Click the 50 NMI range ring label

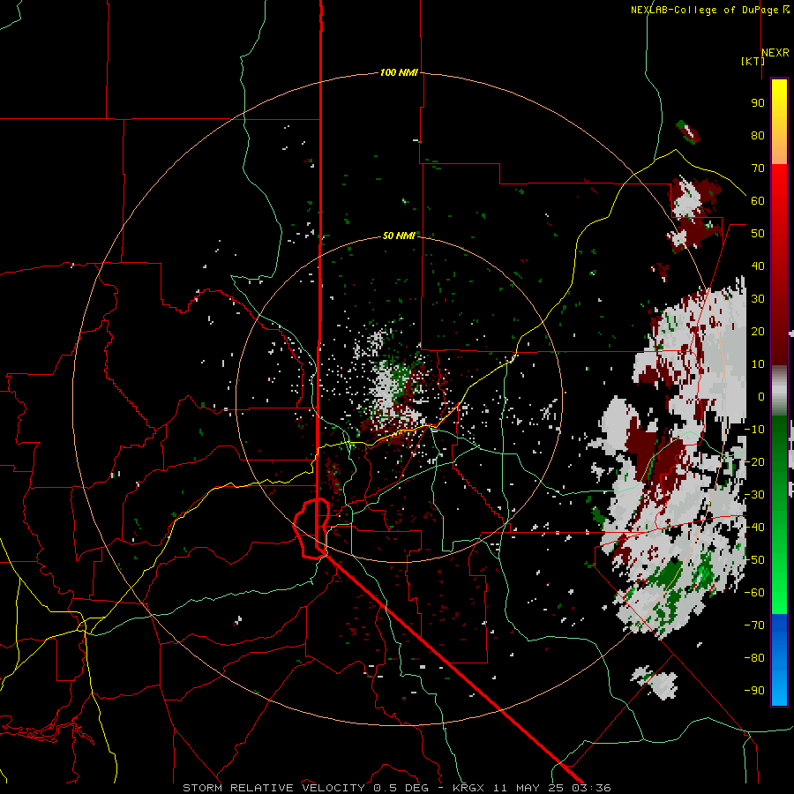tap(399, 236)
